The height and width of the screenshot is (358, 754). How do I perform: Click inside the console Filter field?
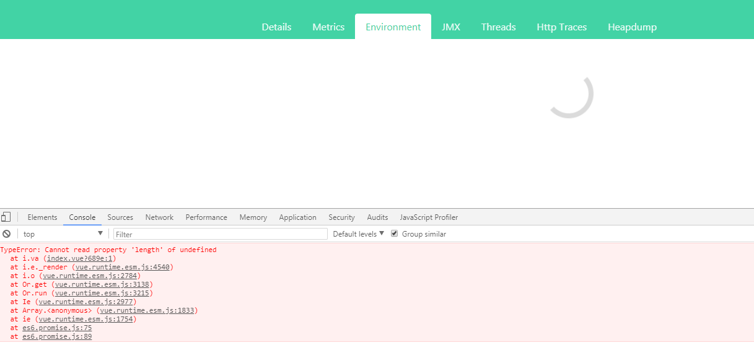(220, 234)
